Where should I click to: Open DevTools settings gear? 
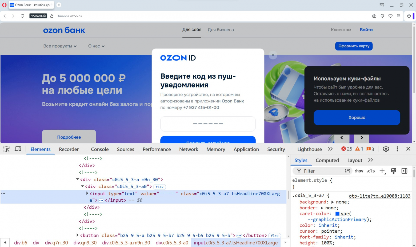click(386, 149)
